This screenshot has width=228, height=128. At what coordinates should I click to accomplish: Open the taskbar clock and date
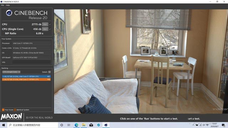point(214,125)
